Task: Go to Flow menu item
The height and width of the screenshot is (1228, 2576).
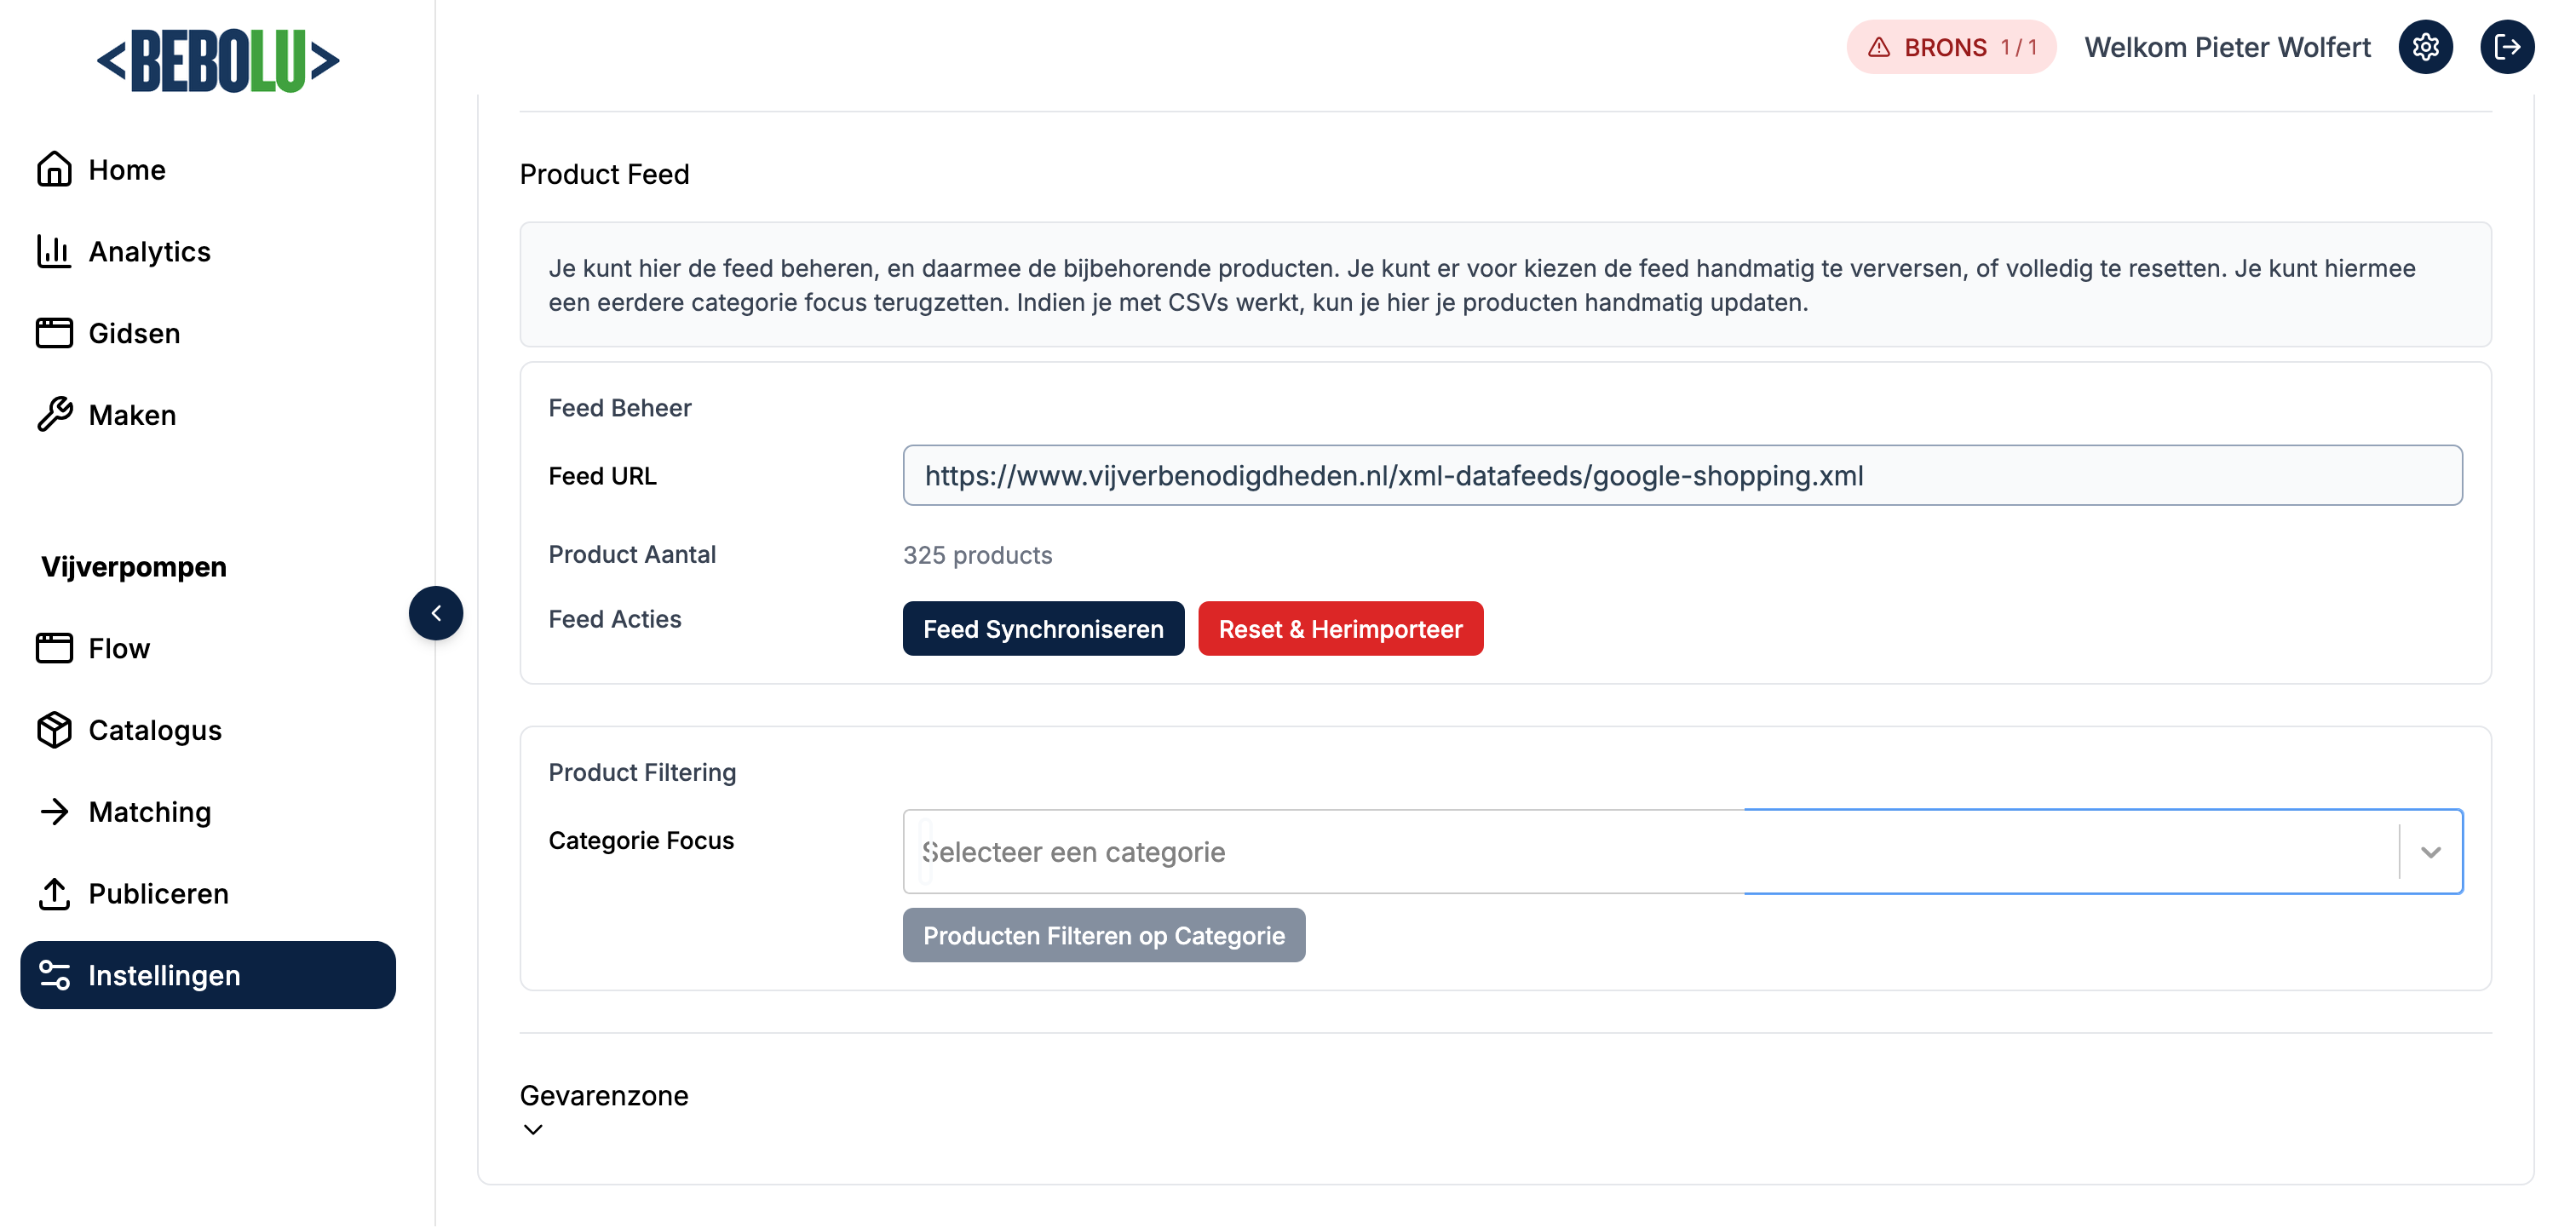Action: 118,648
